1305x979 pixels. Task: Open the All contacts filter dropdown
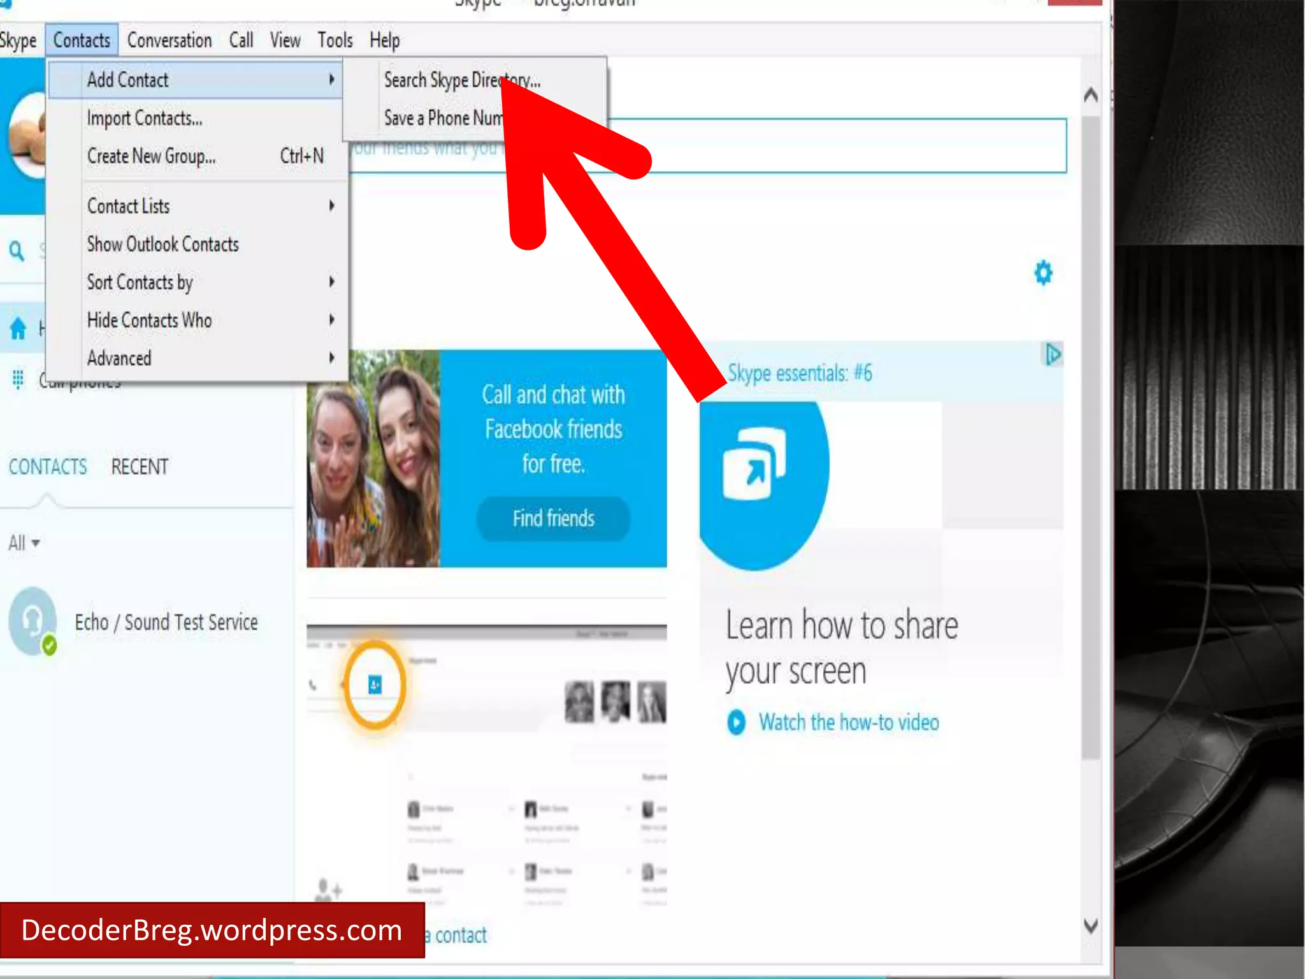coord(24,543)
